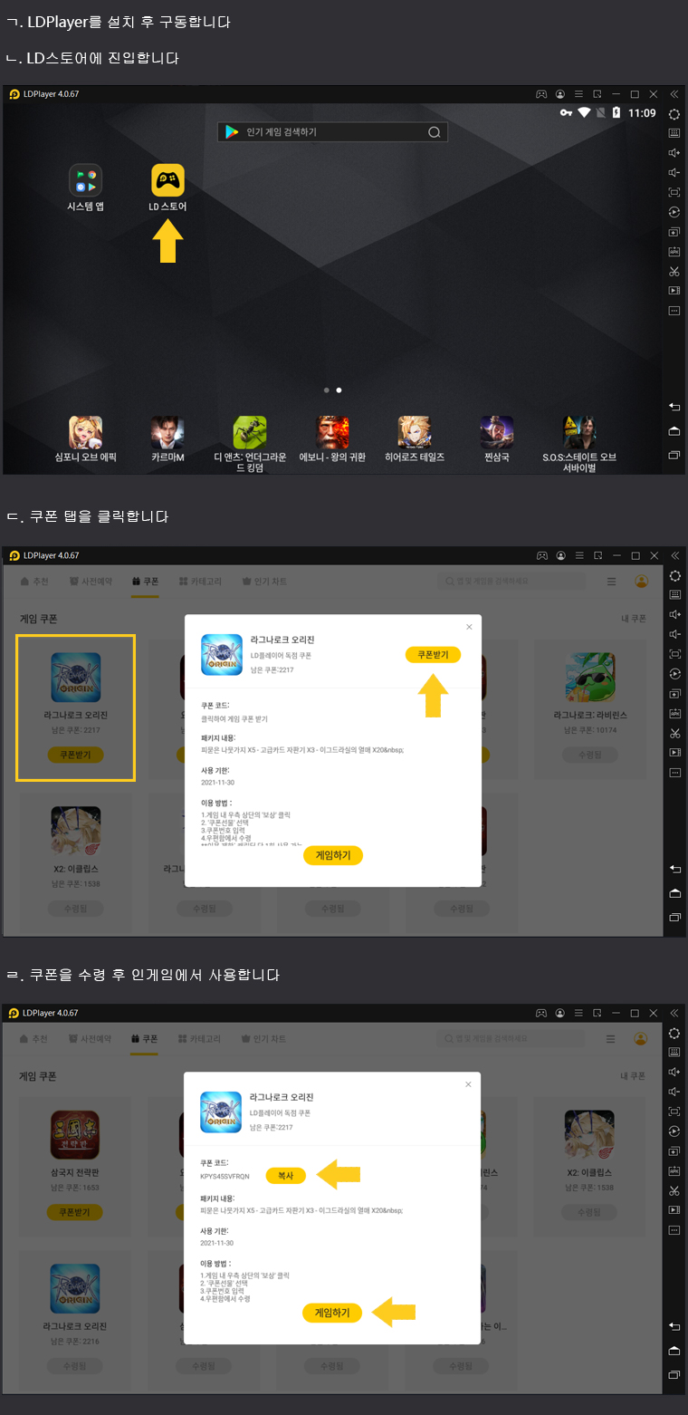The width and height of the screenshot is (688, 1415).
Task: Click volume down in step ㄴ window sidebar
Action: click(x=674, y=172)
